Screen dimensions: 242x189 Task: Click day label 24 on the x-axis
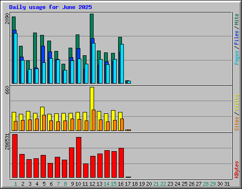177,184
